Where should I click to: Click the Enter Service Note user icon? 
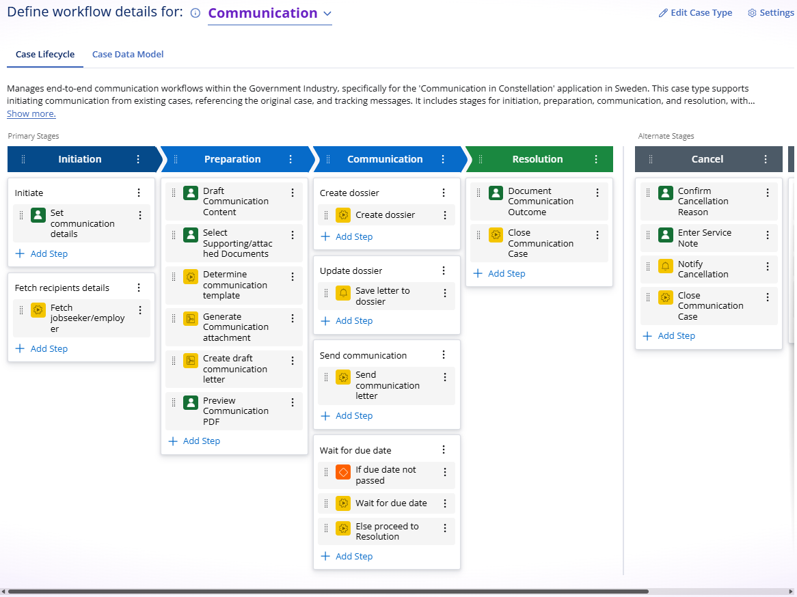[665, 235]
